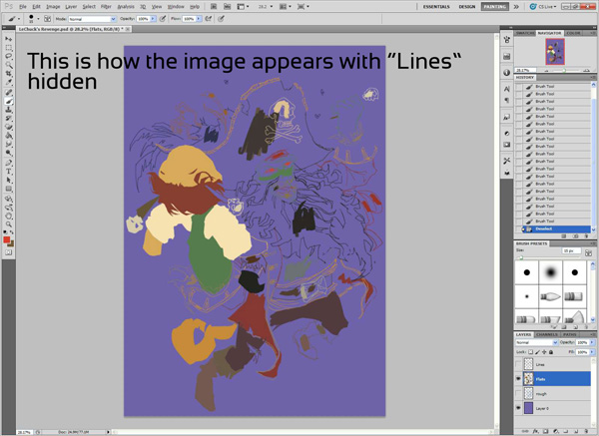Open the Brush Preset picker arrow
The image size is (599, 436).
[38, 19]
